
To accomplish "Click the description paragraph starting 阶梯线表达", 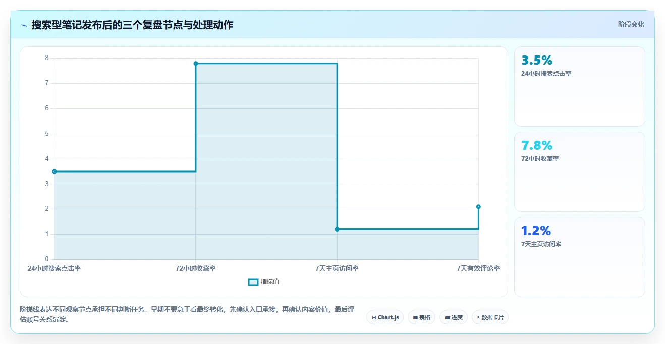I will (x=187, y=314).
